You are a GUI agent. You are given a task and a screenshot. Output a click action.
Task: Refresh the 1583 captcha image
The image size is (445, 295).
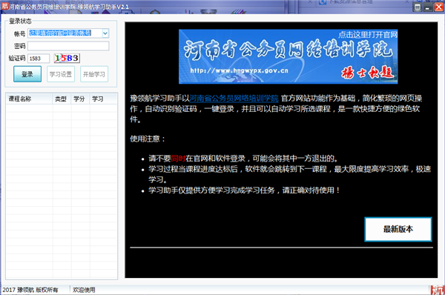point(67,58)
